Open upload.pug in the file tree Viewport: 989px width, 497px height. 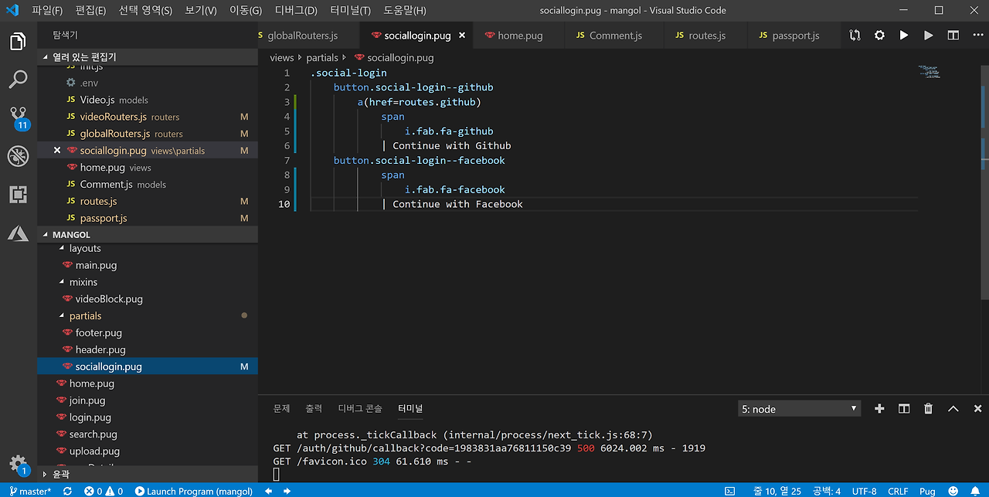[x=94, y=451]
